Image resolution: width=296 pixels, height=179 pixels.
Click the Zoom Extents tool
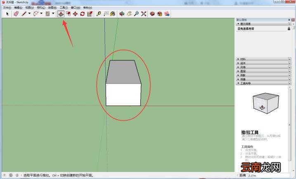(144, 14)
